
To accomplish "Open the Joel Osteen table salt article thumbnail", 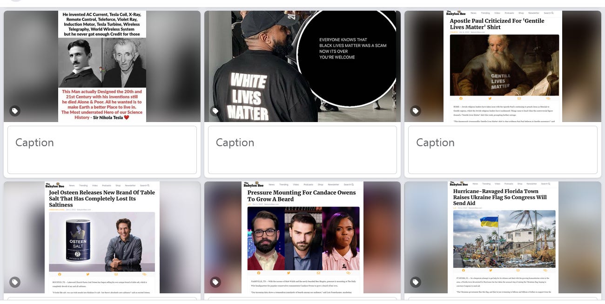I will click(x=102, y=237).
